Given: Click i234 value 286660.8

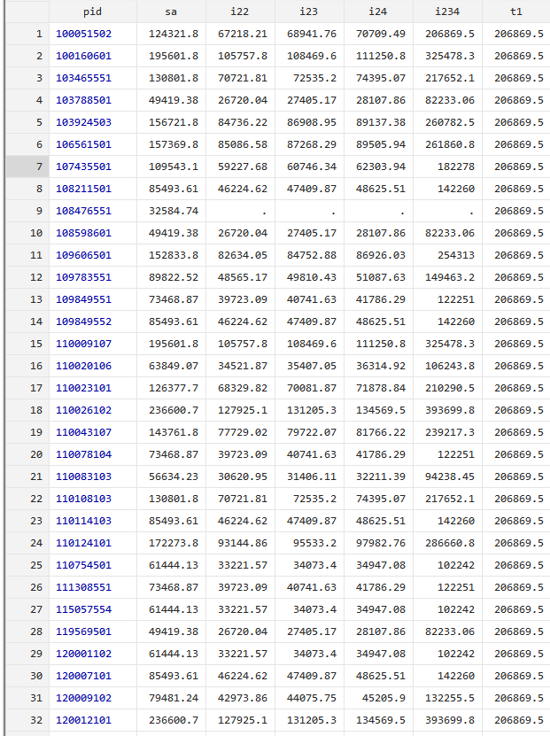Looking at the screenshot, I should 447,543.
